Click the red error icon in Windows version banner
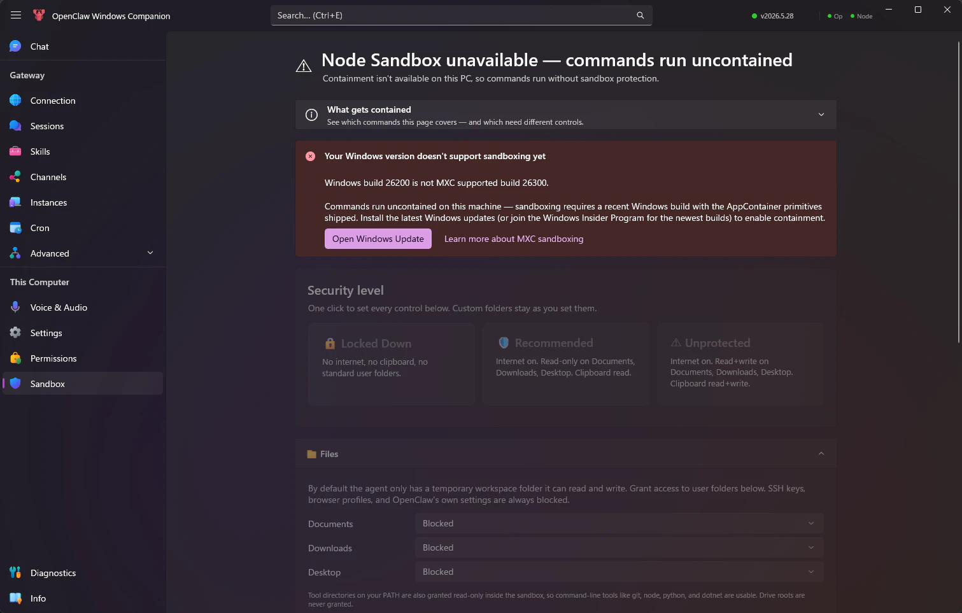 tap(310, 156)
